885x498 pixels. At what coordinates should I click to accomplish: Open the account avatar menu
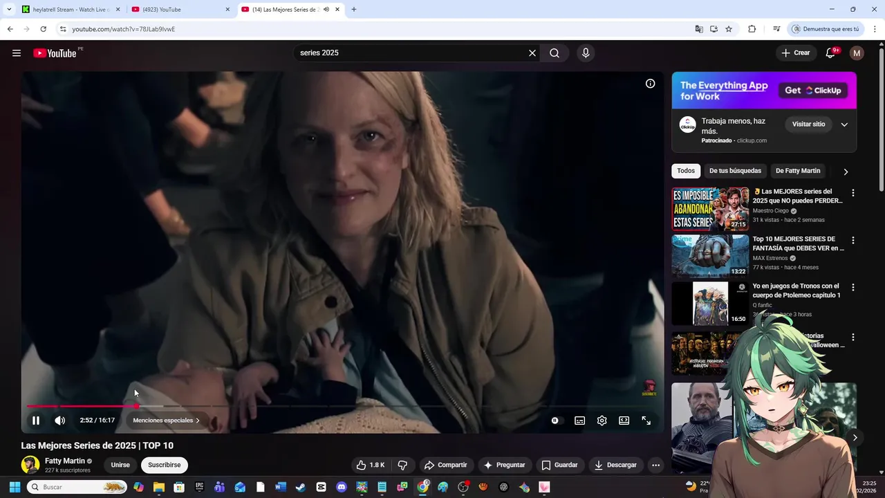pyautogui.click(x=857, y=53)
